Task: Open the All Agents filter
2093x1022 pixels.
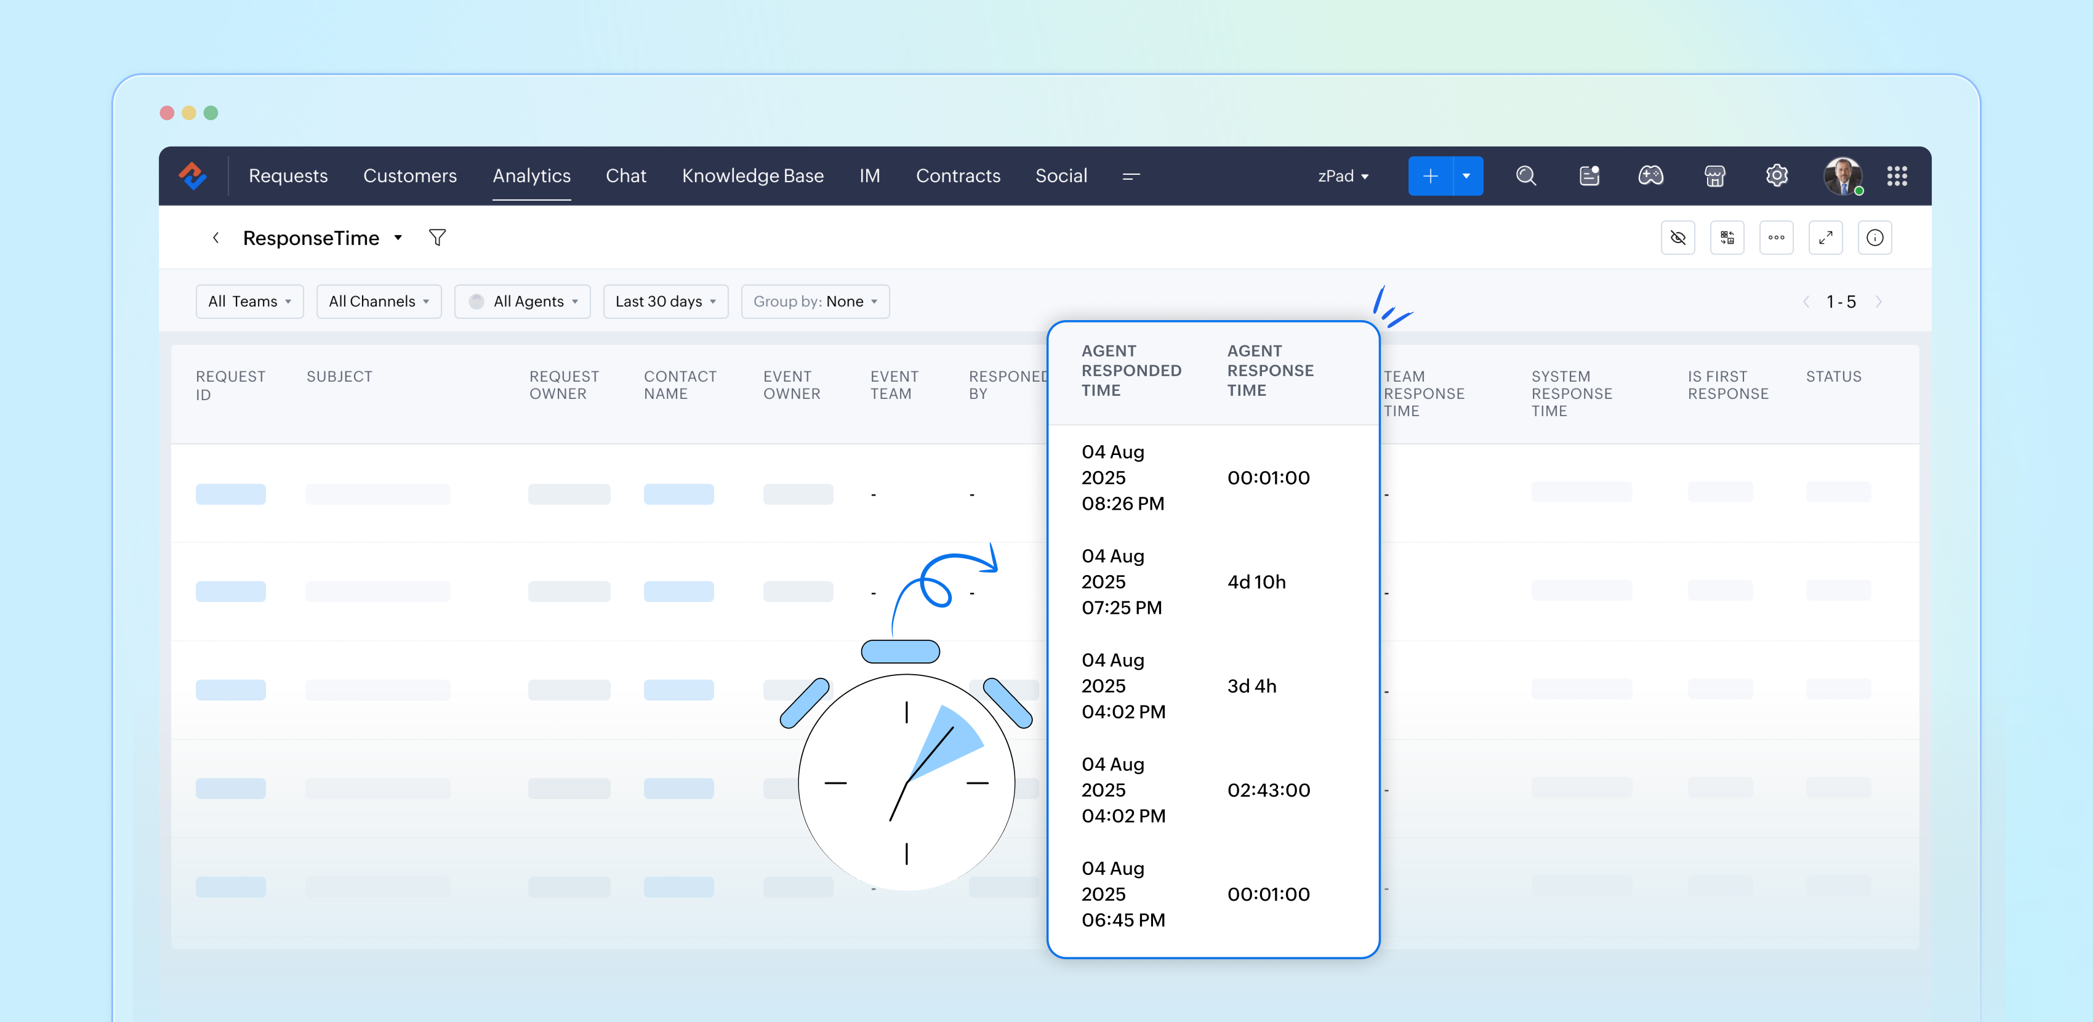Action: 523,302
